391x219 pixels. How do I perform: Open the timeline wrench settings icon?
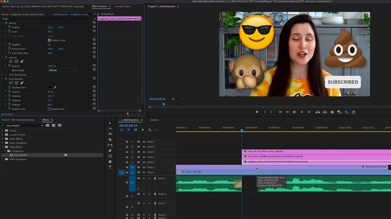click(x=150, y=130)
